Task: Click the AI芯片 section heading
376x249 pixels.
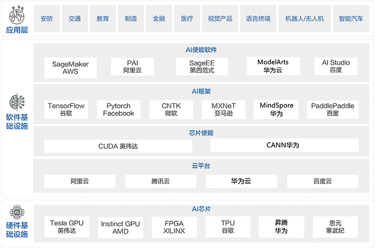Action: pos(201,209)
